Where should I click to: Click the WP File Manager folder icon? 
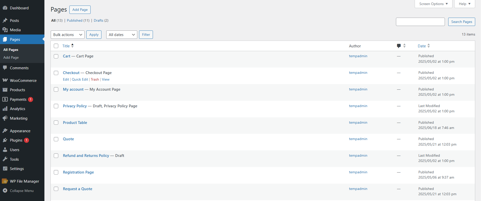coord(5,181)
